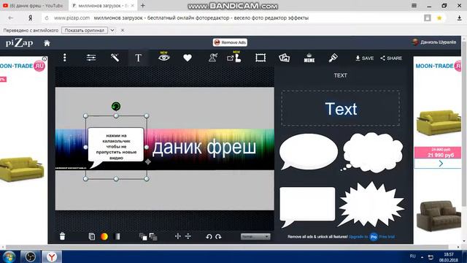This screenshot has height=263, width=467.
Task: Open Yandex Browser in the taskbar
Action: tap(52, 256)
